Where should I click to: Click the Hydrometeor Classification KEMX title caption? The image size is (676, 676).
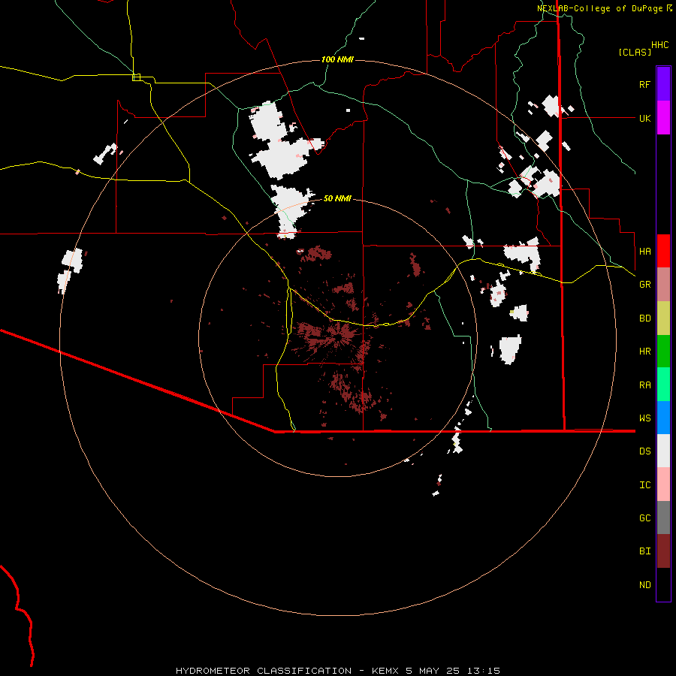(x=337, y=671)
